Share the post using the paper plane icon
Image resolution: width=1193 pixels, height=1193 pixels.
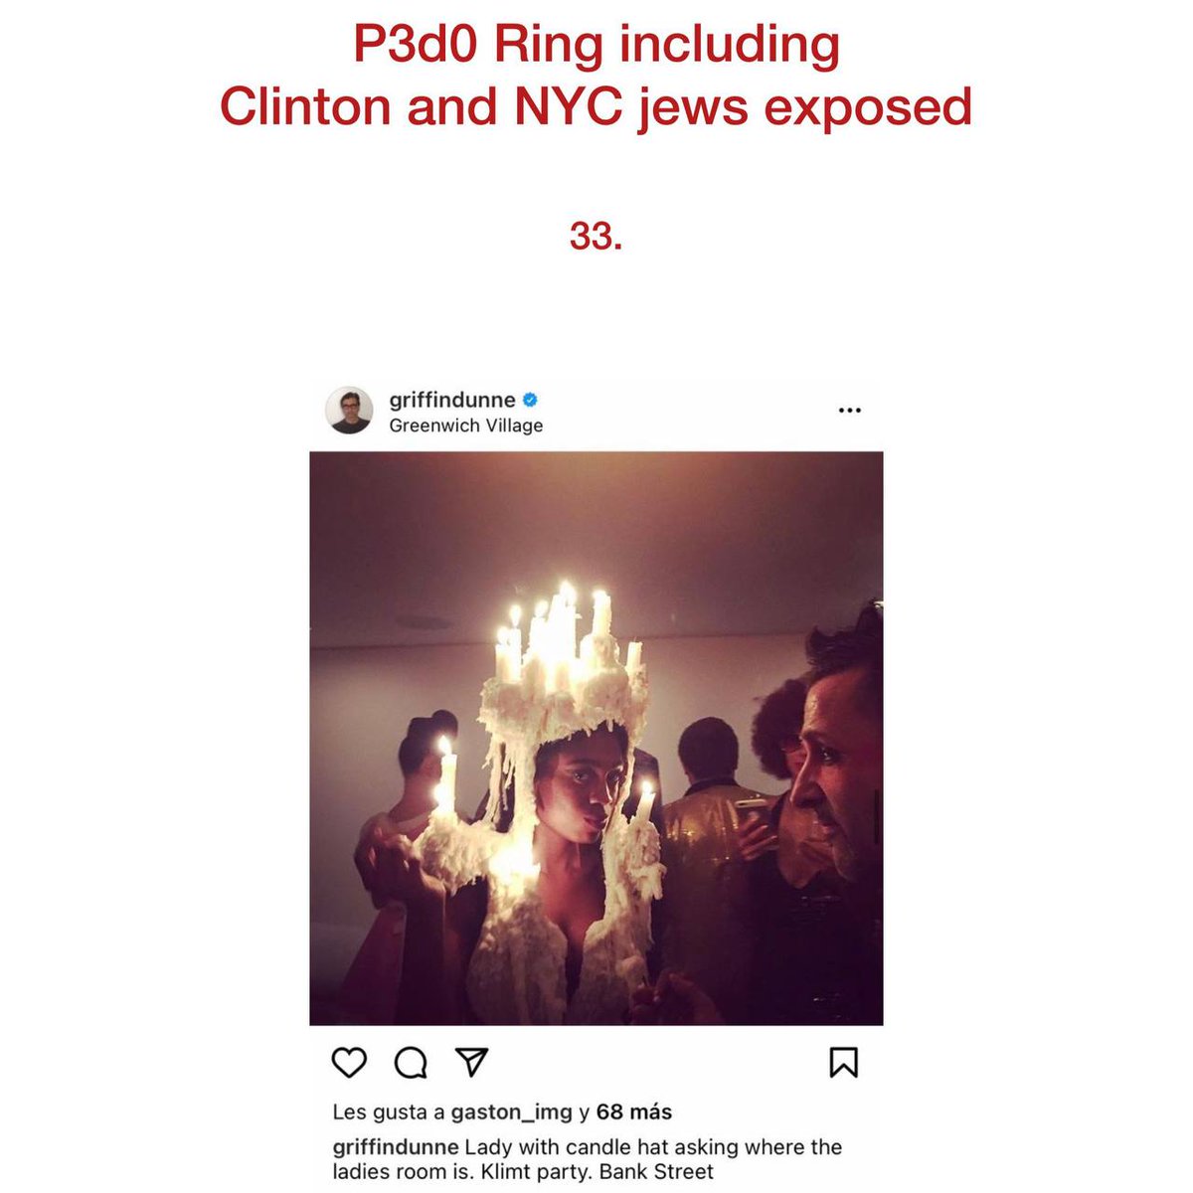471,1062
